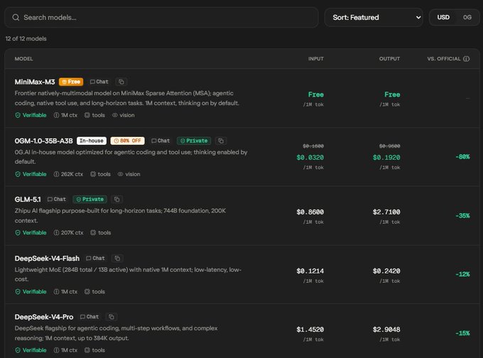The image size is (483, 358).
Task: Click the $0.2420 output price
Action: pos(386,271)
